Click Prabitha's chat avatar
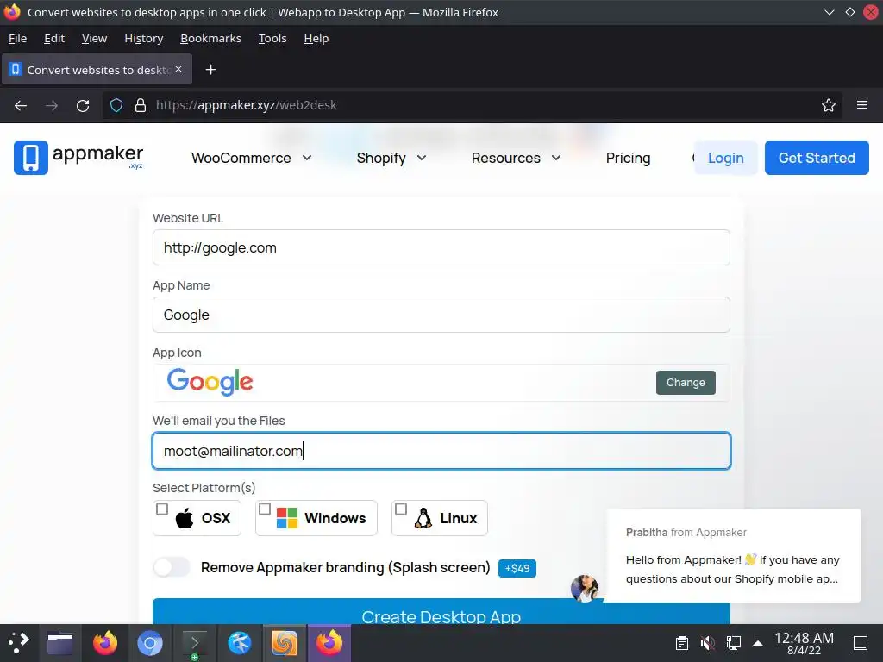Screen dimensions: 883x662 [585, 588]
